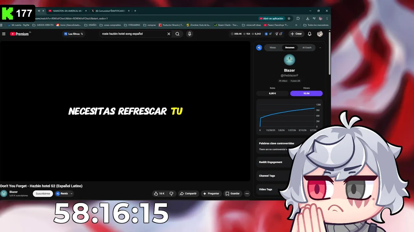Bookmark this page with star icon
This screenshot has height=232, width=414.
pos(289,18)
